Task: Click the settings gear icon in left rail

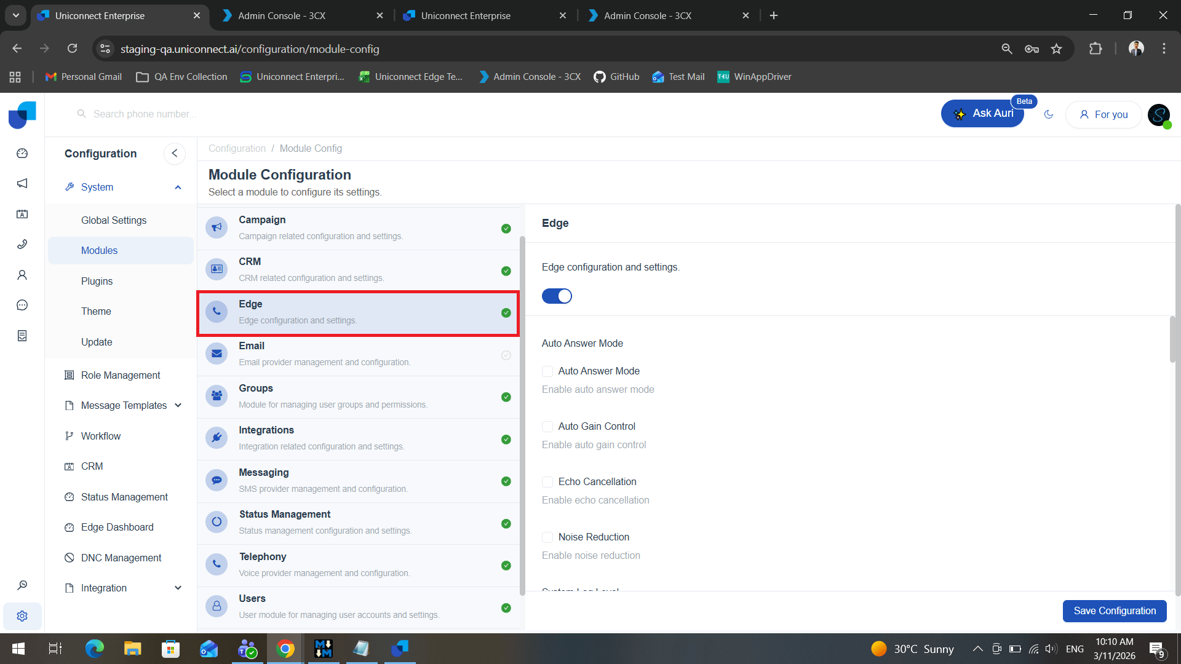Action: pos(22,616)
